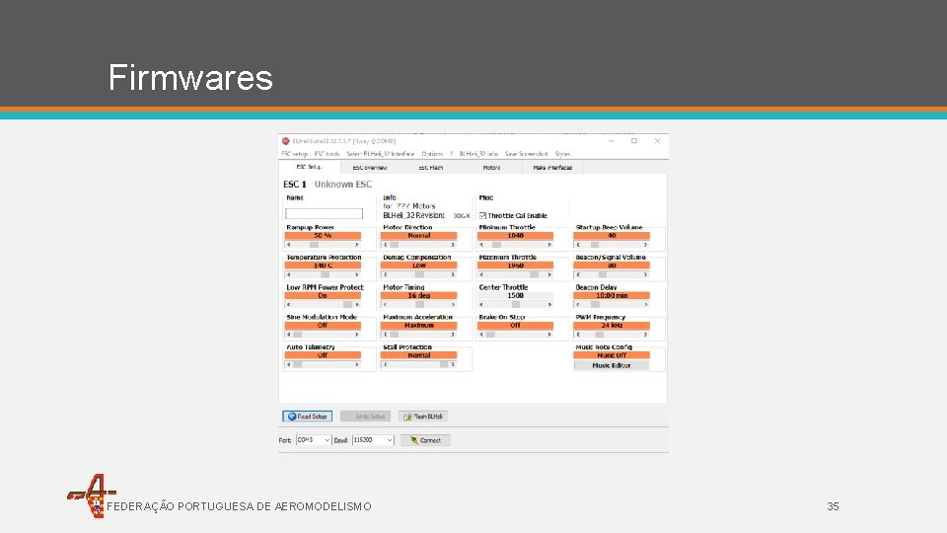Click the Beacon Delay slider thumb

click(x=596, y=305)
